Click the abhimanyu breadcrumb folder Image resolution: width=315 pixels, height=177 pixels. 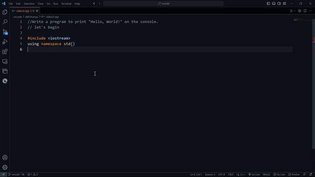(x=31, y=17)
